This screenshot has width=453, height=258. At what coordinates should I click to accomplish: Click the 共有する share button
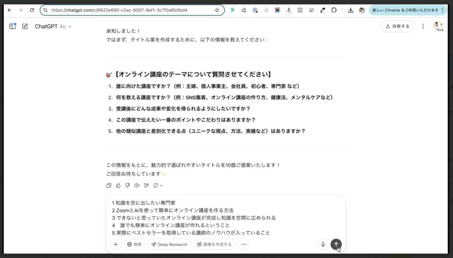397,27
